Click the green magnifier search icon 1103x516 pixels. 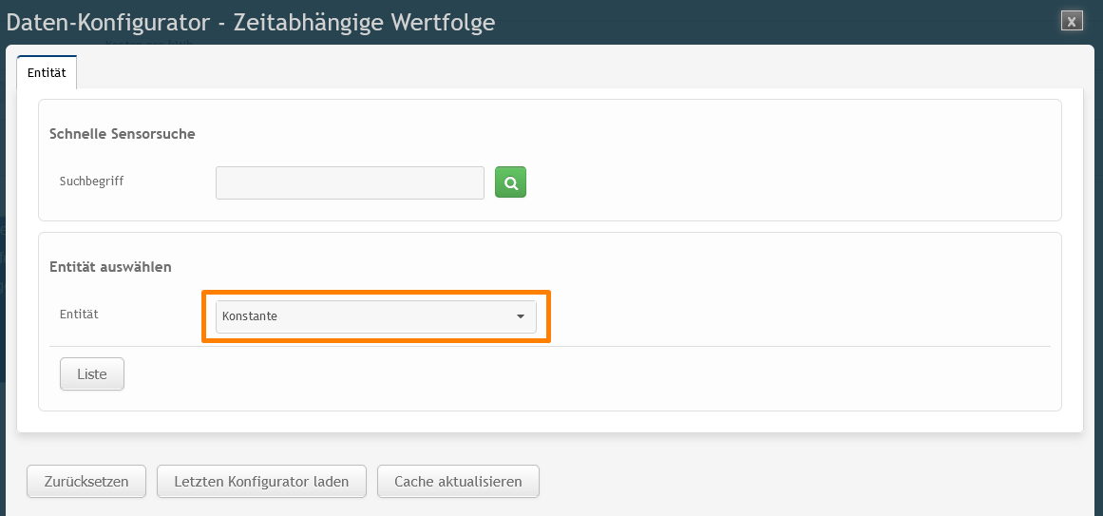click(x=510, y=182)
